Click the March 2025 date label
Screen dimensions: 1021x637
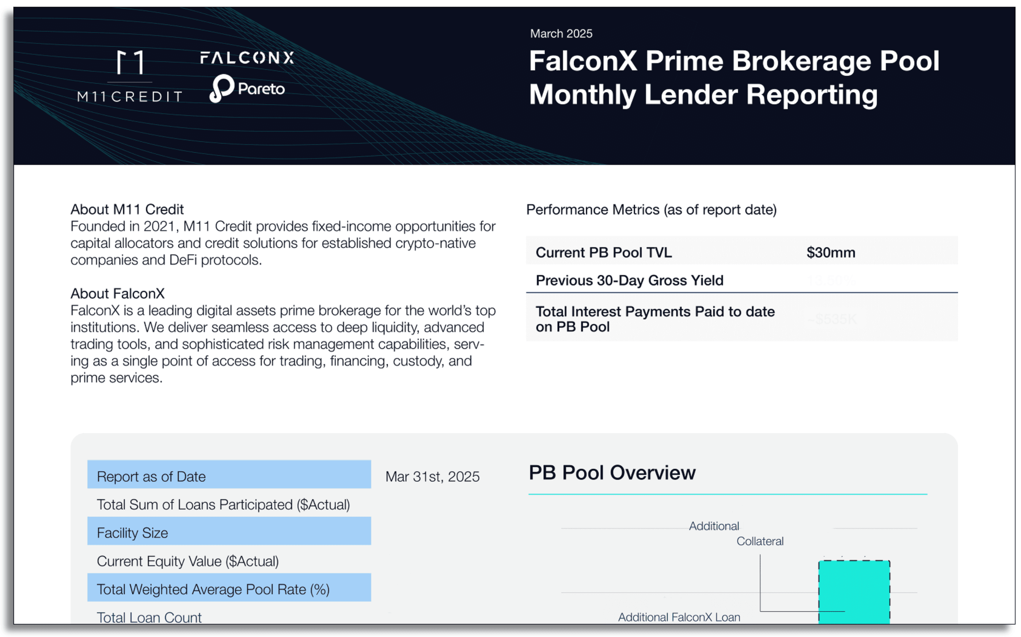pos(561,33)
